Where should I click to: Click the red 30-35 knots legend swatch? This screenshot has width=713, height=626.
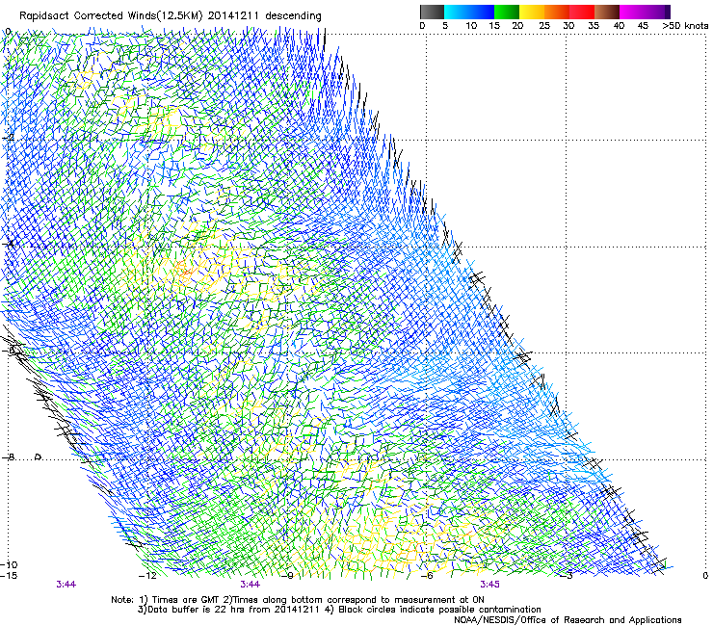click(x=582, y=12)
